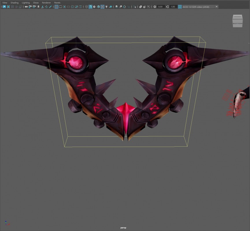
Task: Click the Use All Lights bulb icon
Action: click(x=106, y=7)
